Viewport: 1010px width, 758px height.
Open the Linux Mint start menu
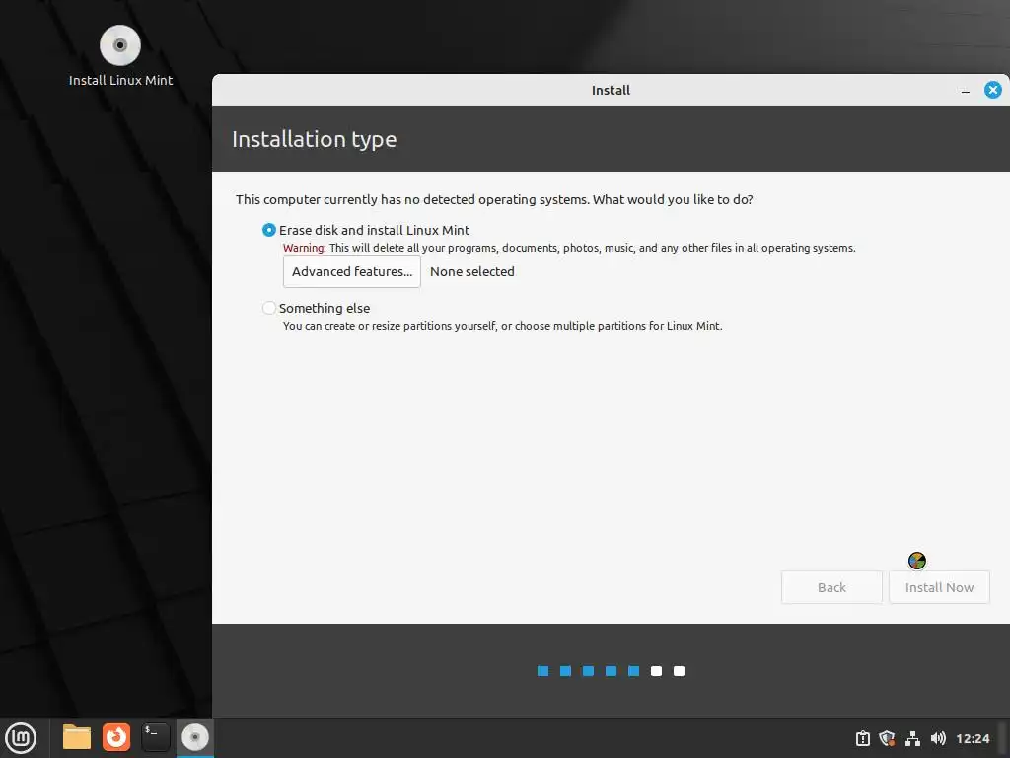[x=21, y=738]
